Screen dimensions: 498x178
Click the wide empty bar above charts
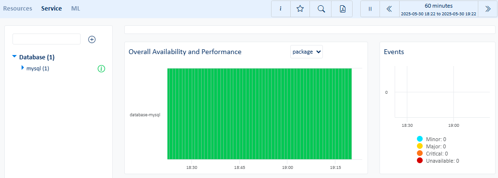309,30
